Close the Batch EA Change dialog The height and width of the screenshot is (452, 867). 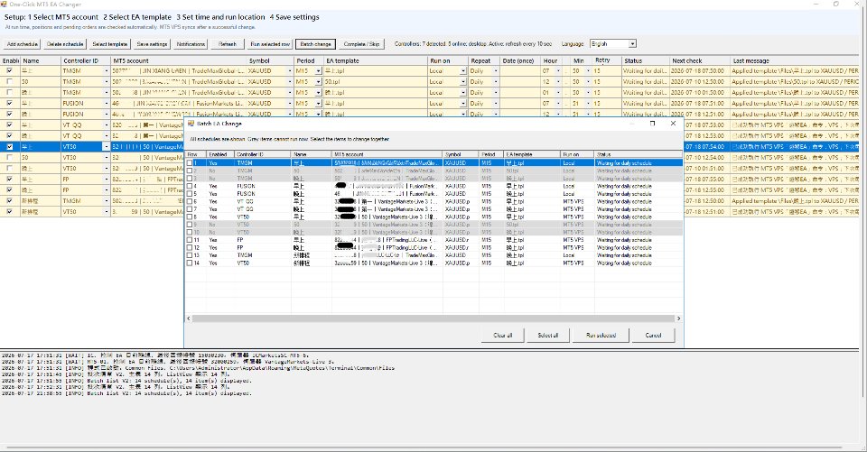click(x=673, y=124)
